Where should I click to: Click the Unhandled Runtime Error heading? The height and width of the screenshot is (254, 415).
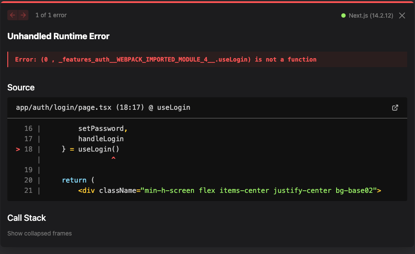click(58, 36)
